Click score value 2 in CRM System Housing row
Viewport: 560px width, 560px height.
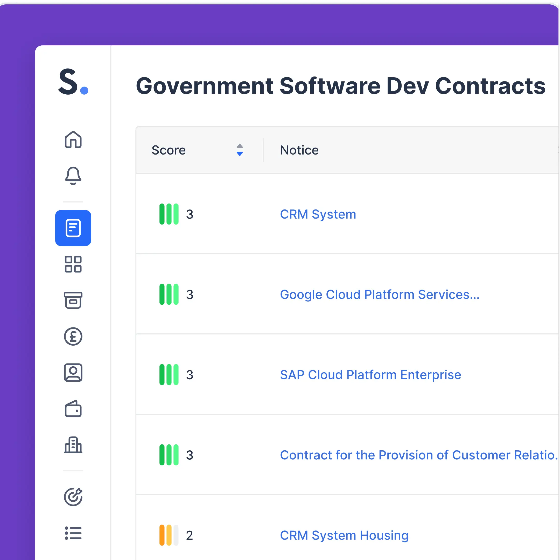tap(190, 535)
